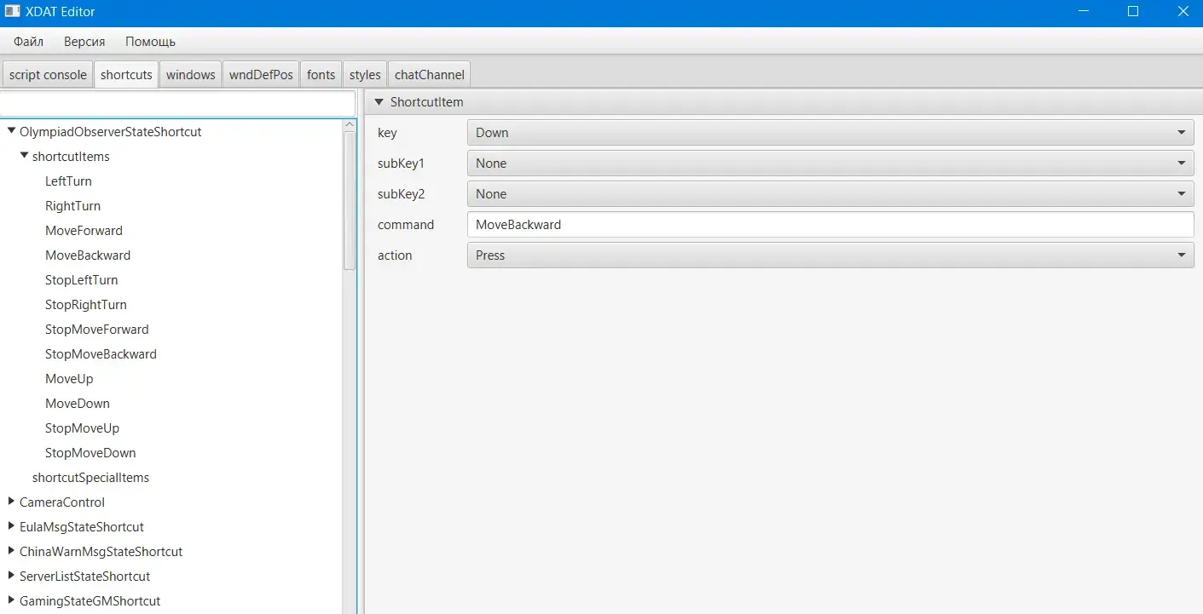Image resolution: width=1203 pixels, height=614 pixels.
Task: Click the command field containing MoveBackward
Action: 830,224
